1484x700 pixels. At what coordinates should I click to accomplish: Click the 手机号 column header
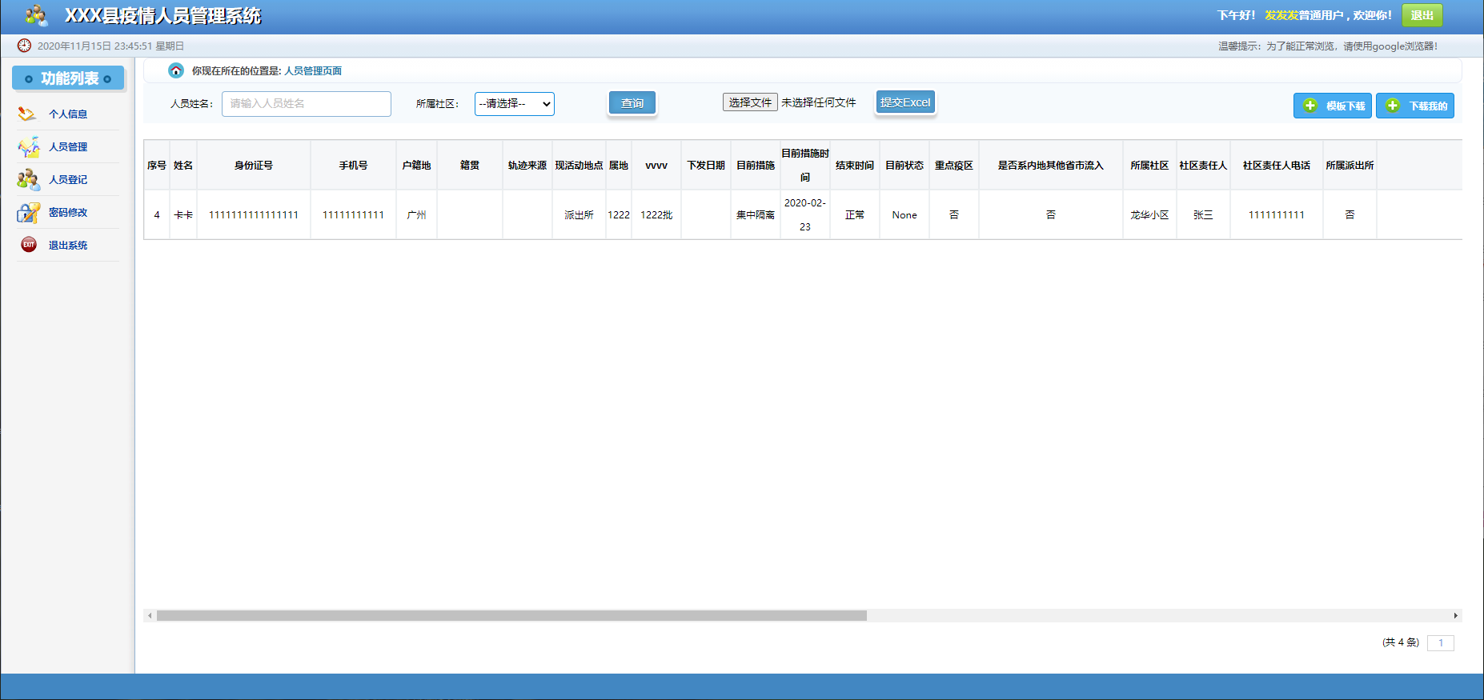click(353, 166)
